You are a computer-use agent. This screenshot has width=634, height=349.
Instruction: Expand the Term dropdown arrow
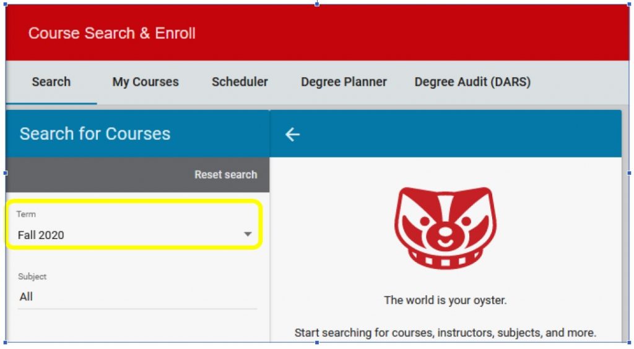point(248,234)
